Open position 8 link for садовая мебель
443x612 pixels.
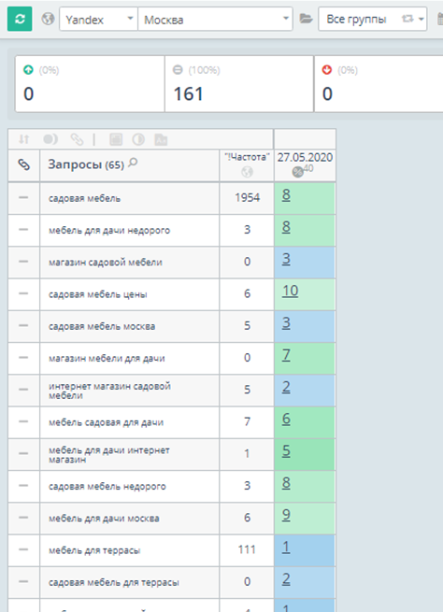pyautogui.click(x=286, y=194)
